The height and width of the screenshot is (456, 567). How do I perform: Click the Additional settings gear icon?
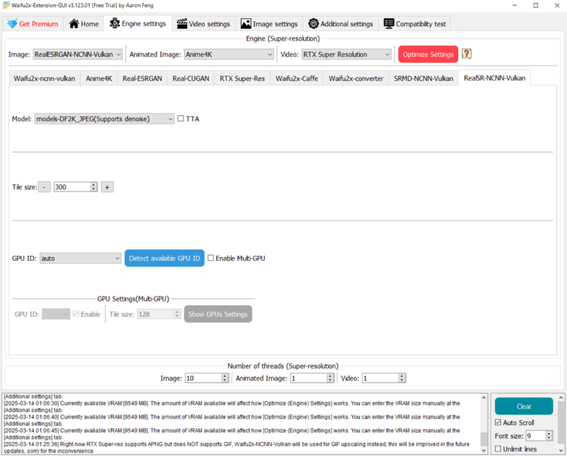coord(313,24)
